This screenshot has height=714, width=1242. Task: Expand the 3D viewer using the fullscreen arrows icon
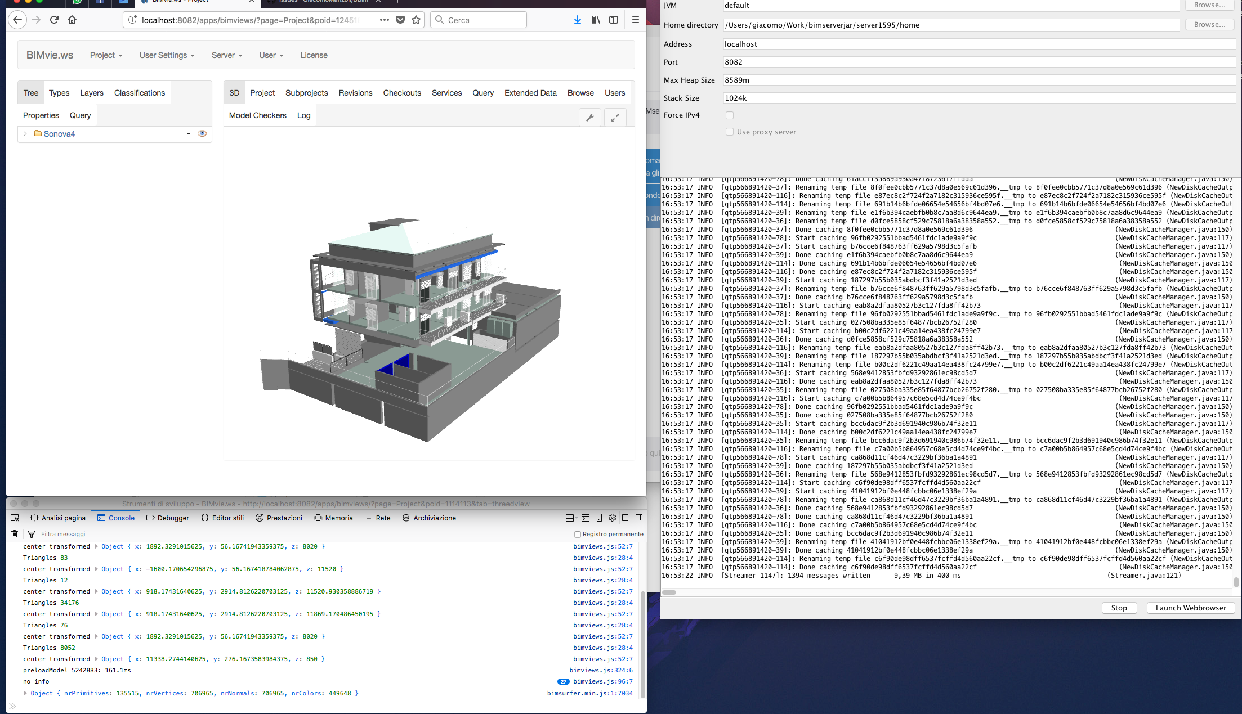click(615, 118)
